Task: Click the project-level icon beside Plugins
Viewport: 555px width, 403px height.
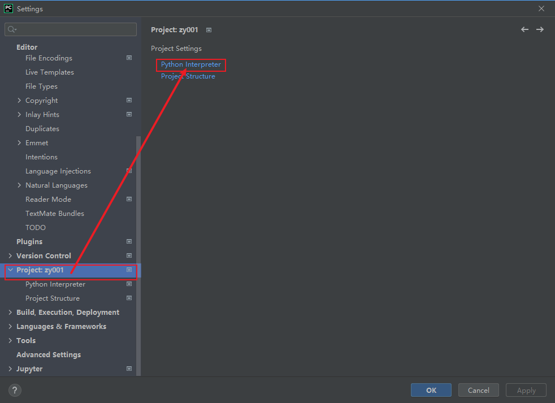Action: (x=129, y=241)
